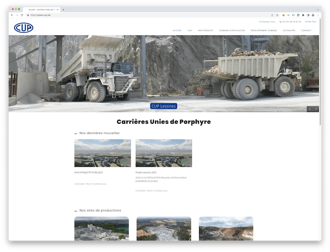The height and width of the screenshot is (252, 330).
Task: Open the Chrome three-dot menu
Action: pyautogui.click(x=318, y=15)
